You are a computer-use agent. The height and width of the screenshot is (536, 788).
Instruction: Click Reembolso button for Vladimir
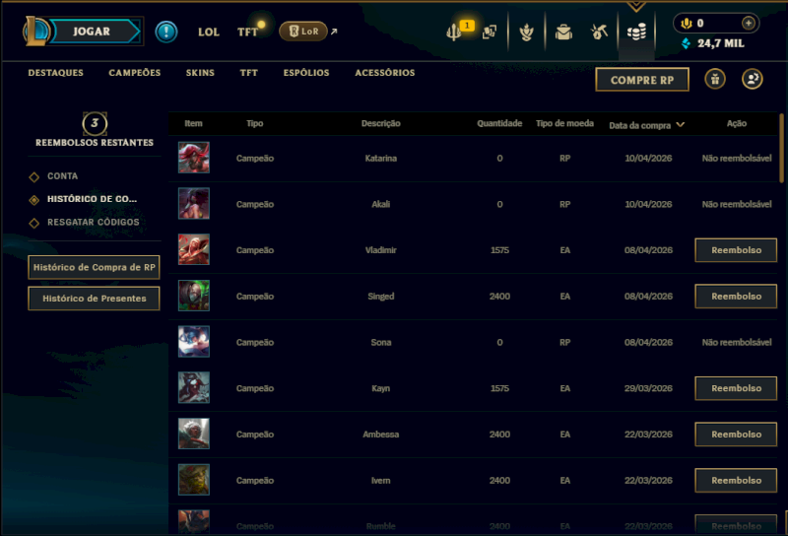[736, 250]
